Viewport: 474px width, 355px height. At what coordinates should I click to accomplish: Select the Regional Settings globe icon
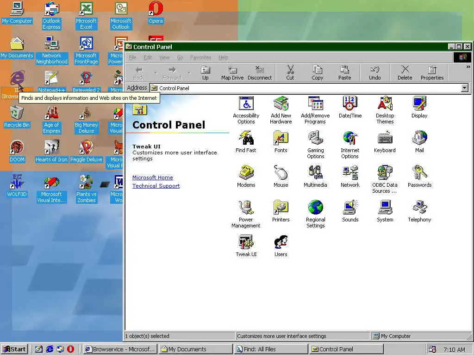tap(315, 214)
